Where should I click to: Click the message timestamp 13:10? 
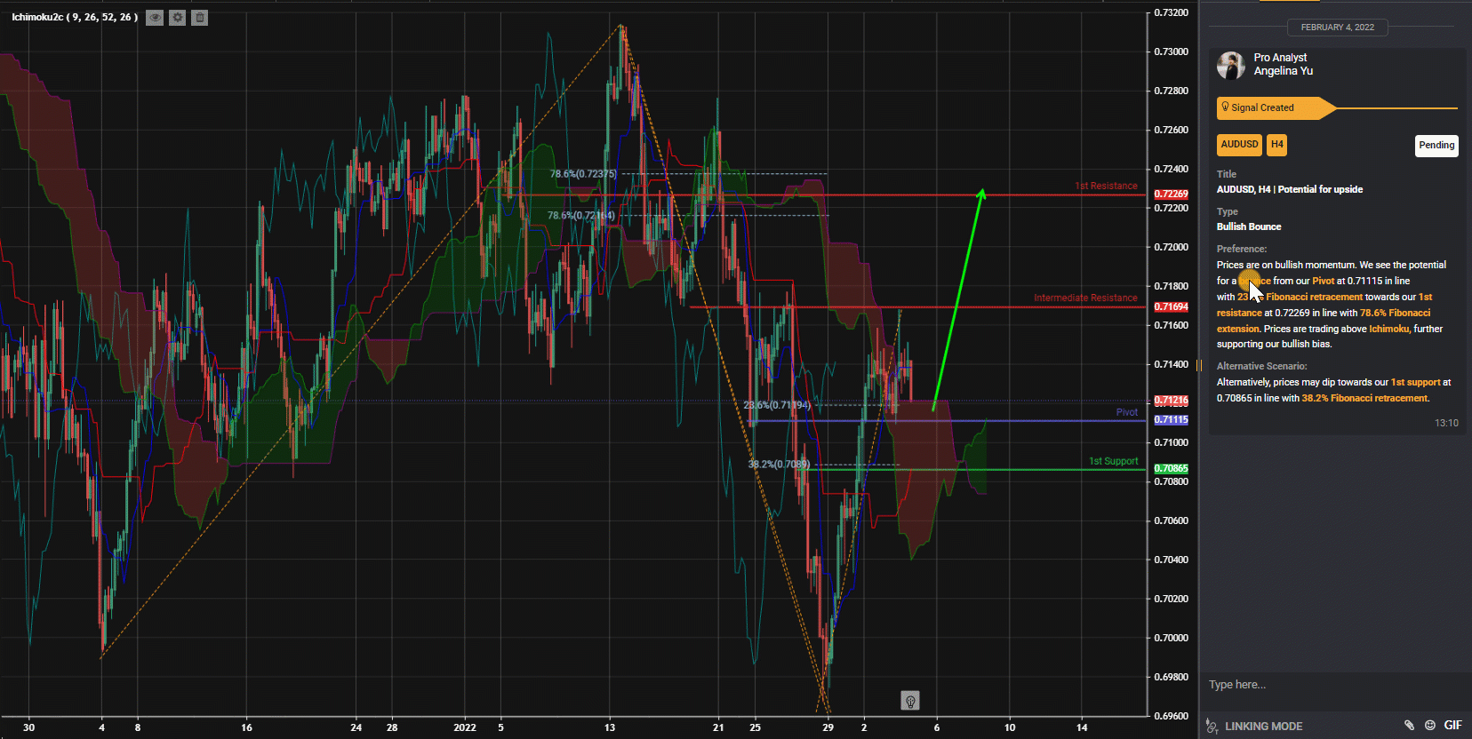pyautogui.click(x=1446, y=423)
